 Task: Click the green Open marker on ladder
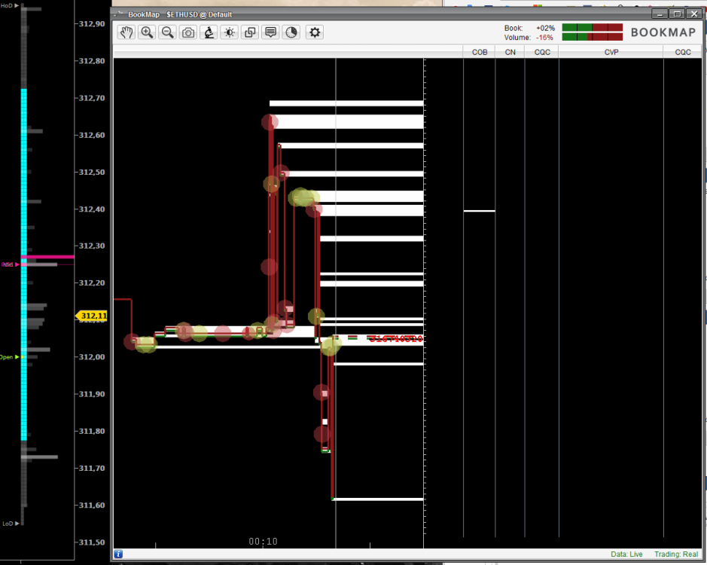tap(9, 357)
